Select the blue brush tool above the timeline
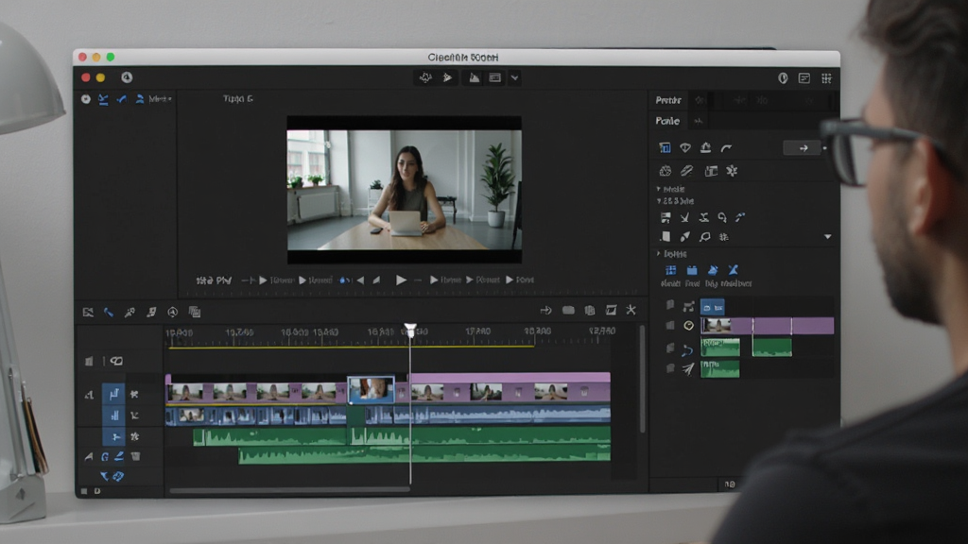Viewport: 968px width, 544px height. (109, 313)
